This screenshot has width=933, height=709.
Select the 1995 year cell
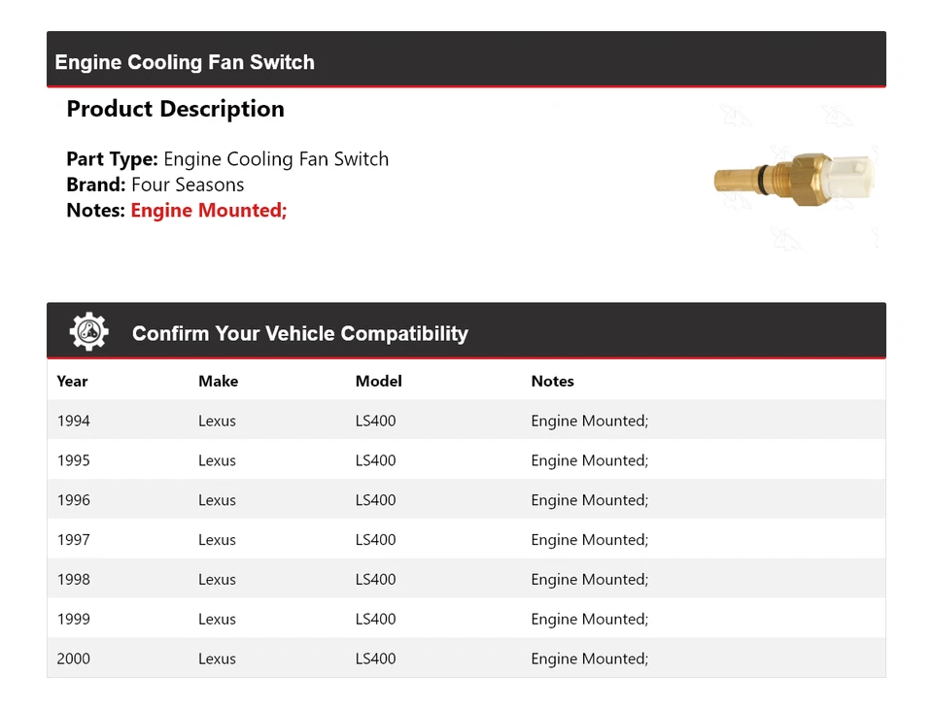click(x=73, y=460)
